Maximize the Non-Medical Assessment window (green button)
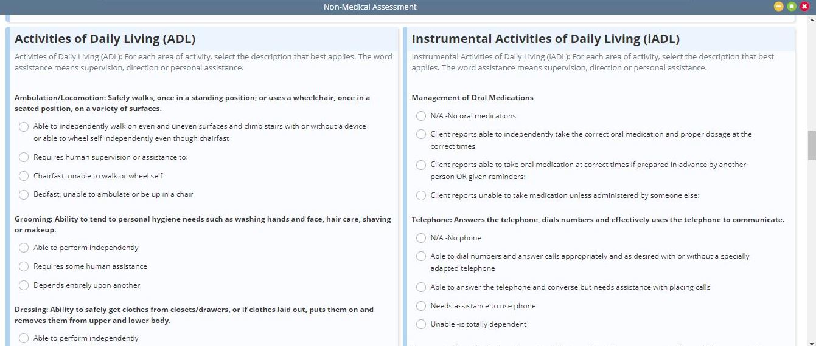The image size is (816, 346). click(x=791, y=7)
